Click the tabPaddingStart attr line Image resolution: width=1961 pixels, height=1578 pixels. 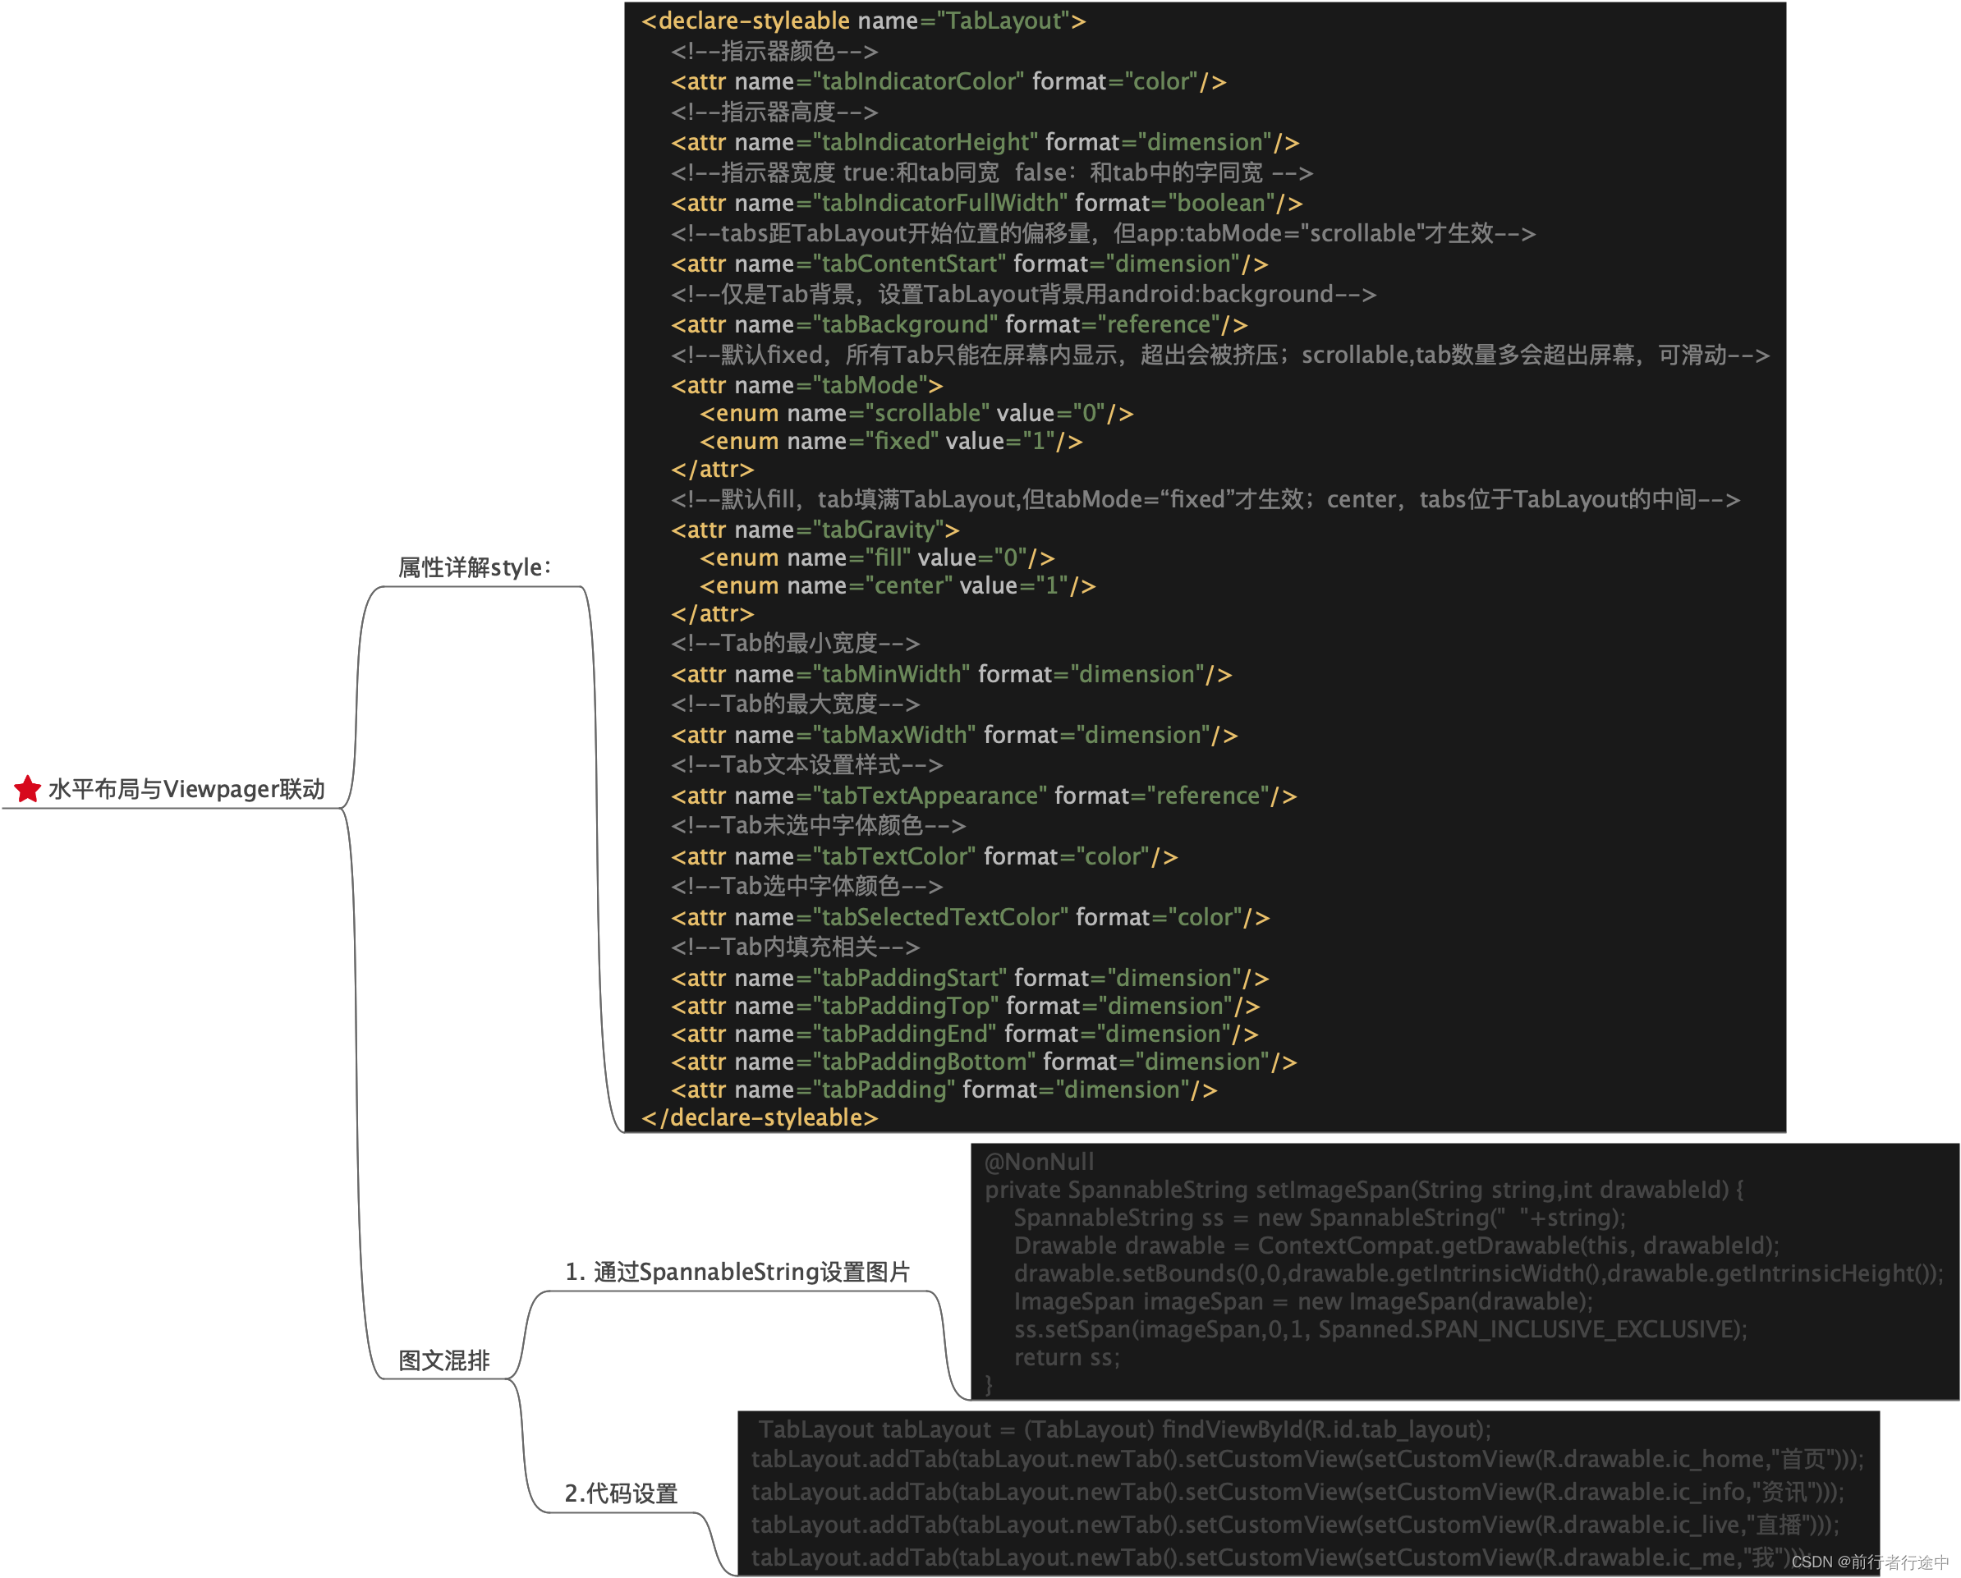pos(970,979)
